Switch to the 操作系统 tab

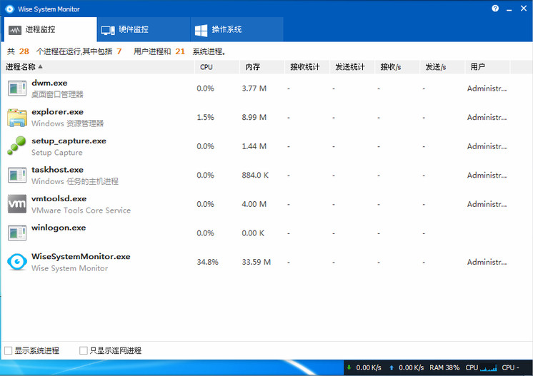tap(236, 29)
